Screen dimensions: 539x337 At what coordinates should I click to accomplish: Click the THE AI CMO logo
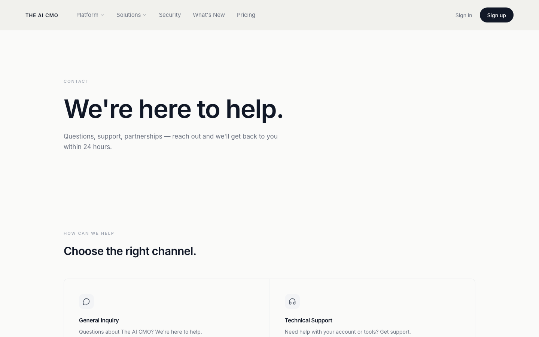click(42, 15)
